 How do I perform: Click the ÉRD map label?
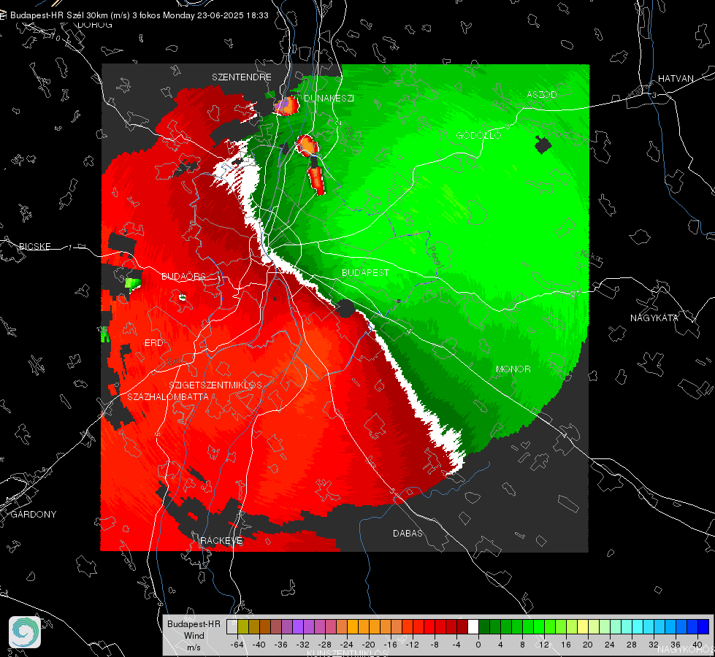(153, 343)
